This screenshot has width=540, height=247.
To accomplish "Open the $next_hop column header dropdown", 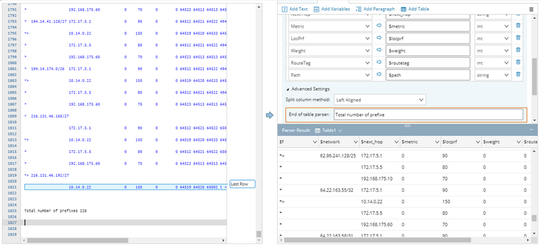I will (396, 142).
